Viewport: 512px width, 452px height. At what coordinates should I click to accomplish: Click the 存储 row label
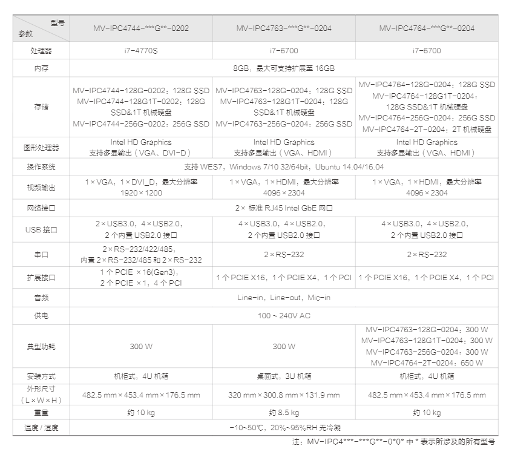click(41, 106)
